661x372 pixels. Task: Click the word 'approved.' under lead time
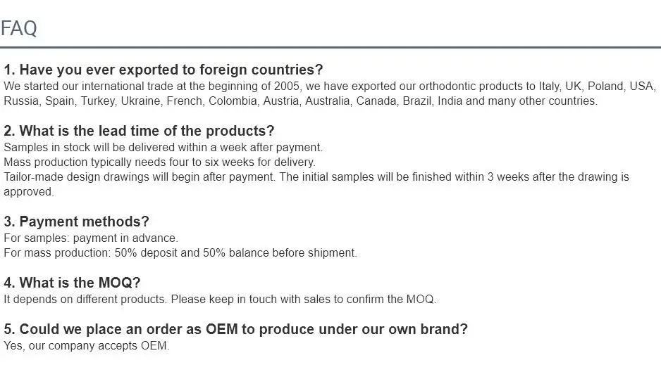coord(29,192)
